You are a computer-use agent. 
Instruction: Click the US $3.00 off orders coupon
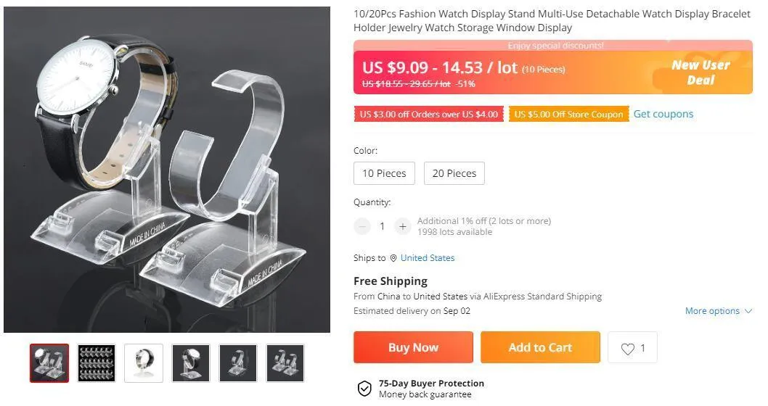pos(428,115)
